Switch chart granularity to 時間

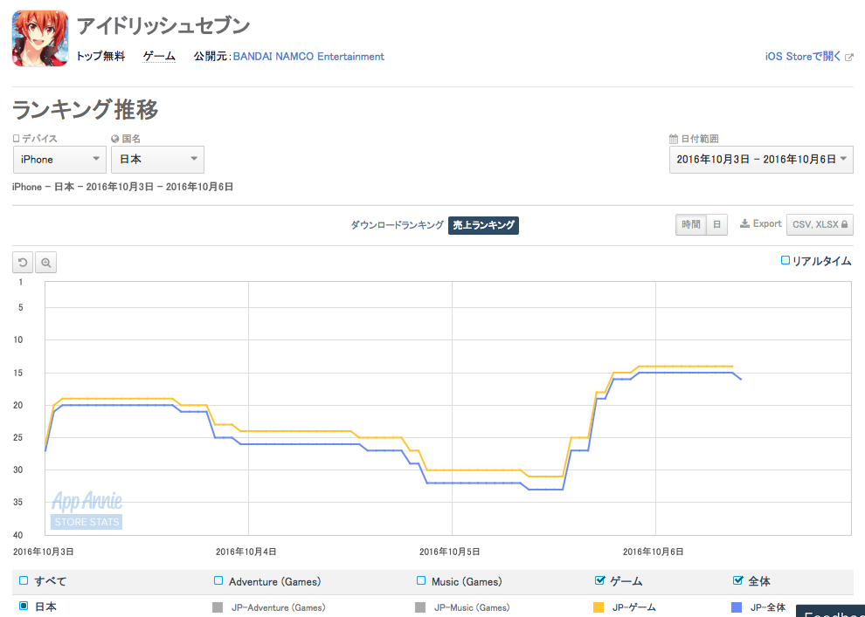(x=690, y=224)
